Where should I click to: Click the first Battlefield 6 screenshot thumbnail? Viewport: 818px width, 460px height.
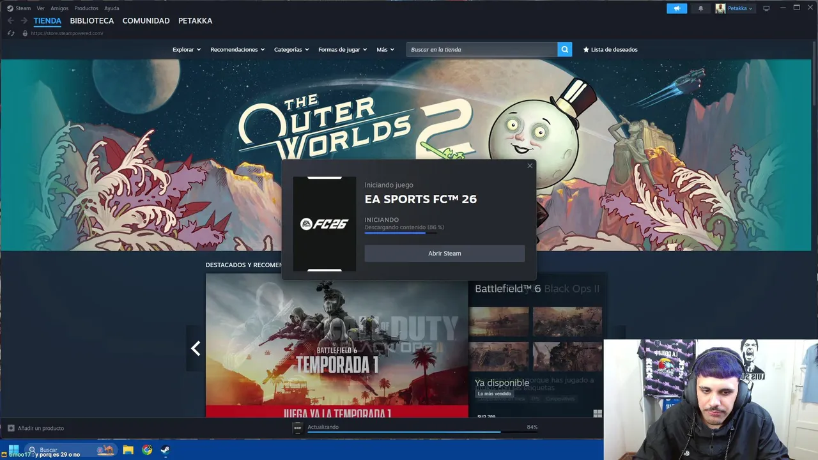[x=499, y=322]
